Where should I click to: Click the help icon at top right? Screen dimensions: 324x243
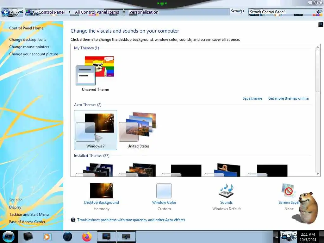[x=321, y=24]
